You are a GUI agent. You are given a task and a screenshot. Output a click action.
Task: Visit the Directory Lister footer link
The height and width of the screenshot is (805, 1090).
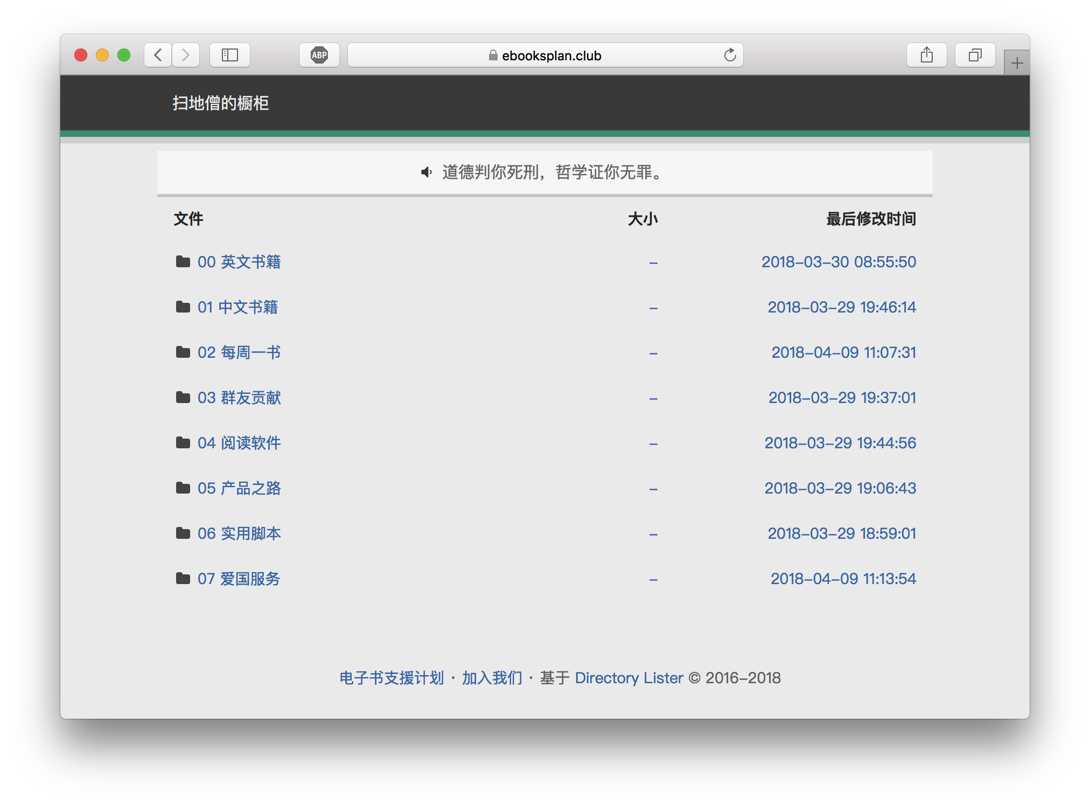629,678
